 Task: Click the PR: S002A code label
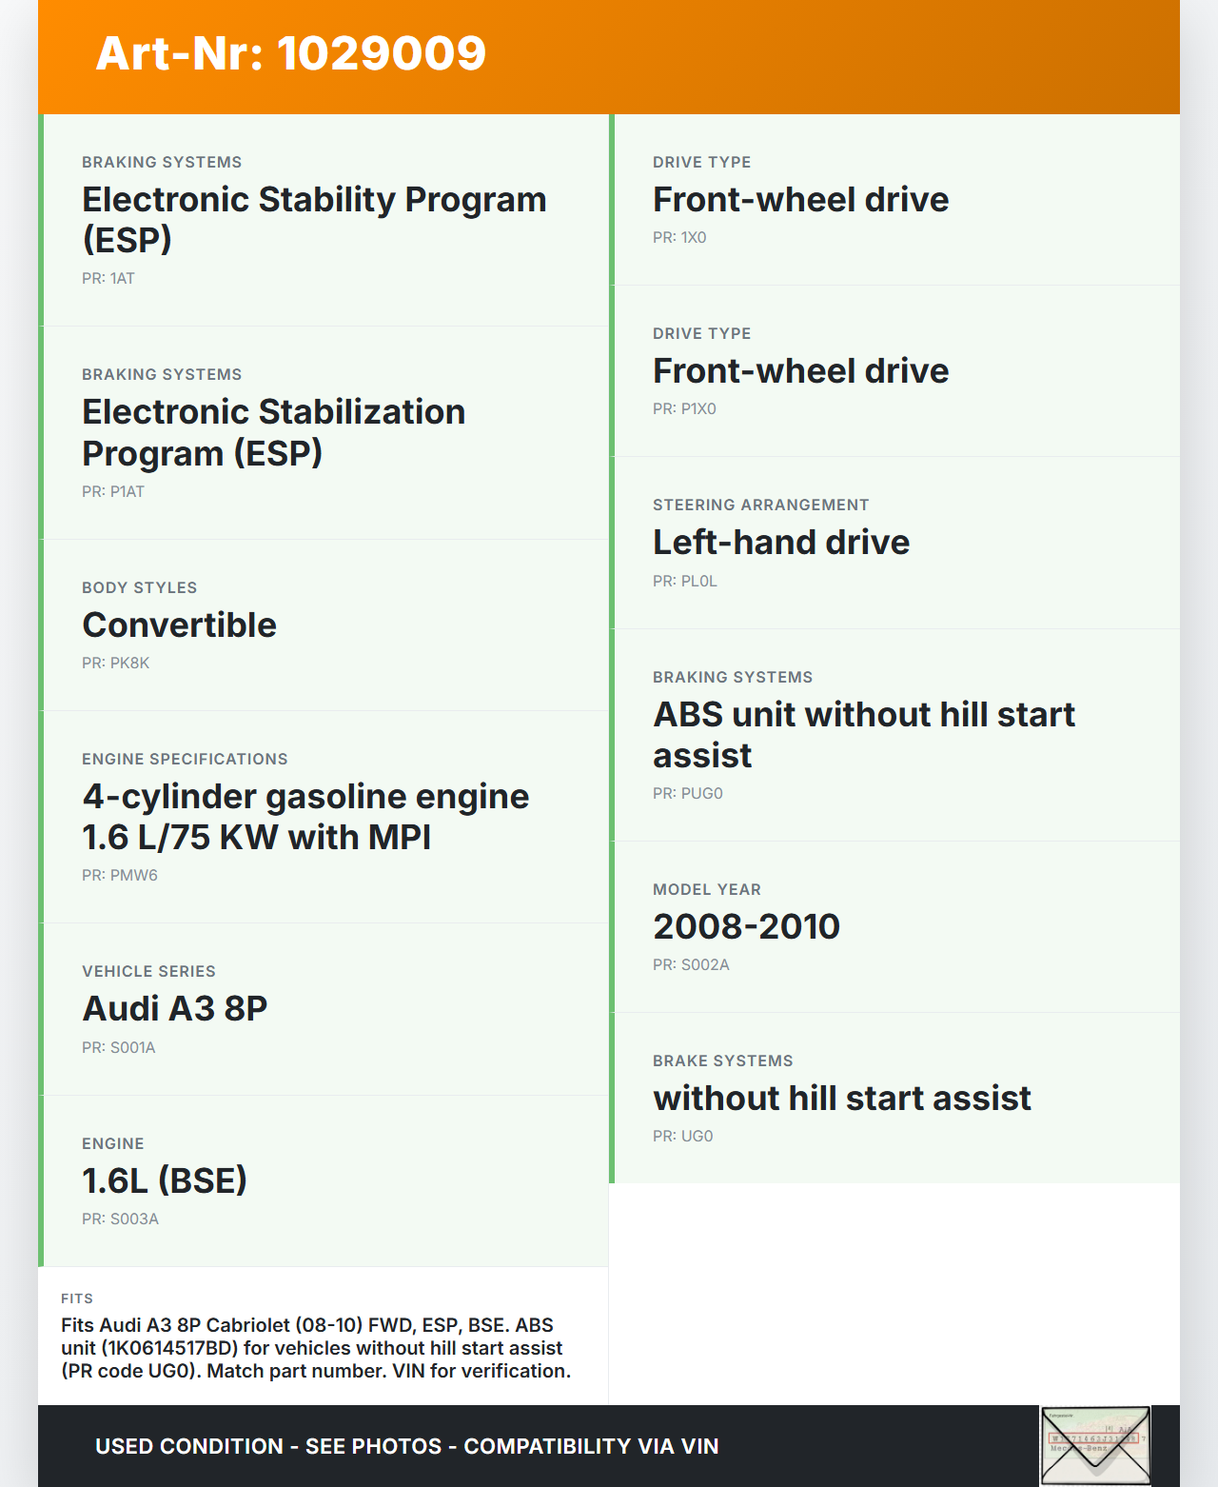tap(691, 964)
